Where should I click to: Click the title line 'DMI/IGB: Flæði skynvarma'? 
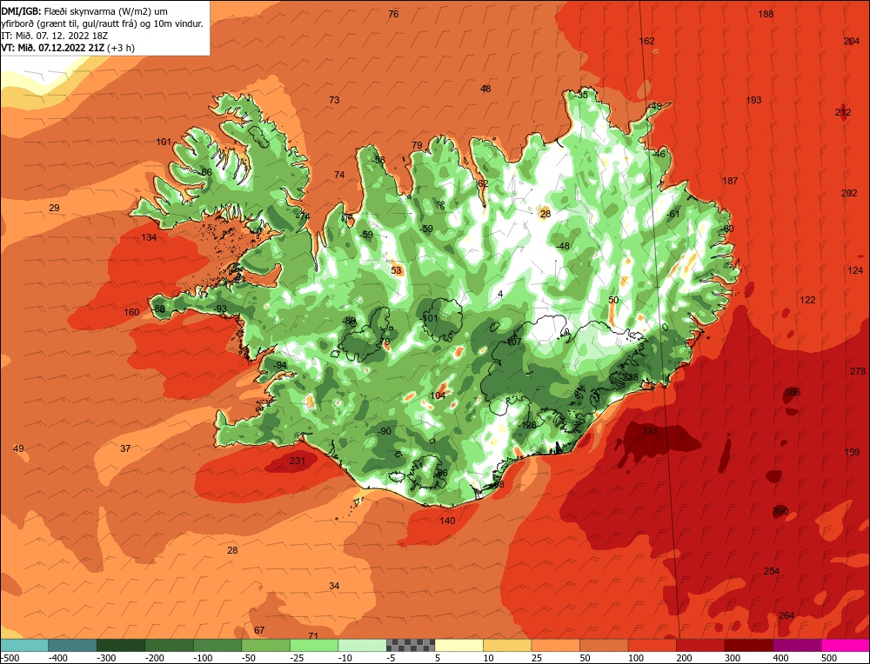click(x=84, y=11)
